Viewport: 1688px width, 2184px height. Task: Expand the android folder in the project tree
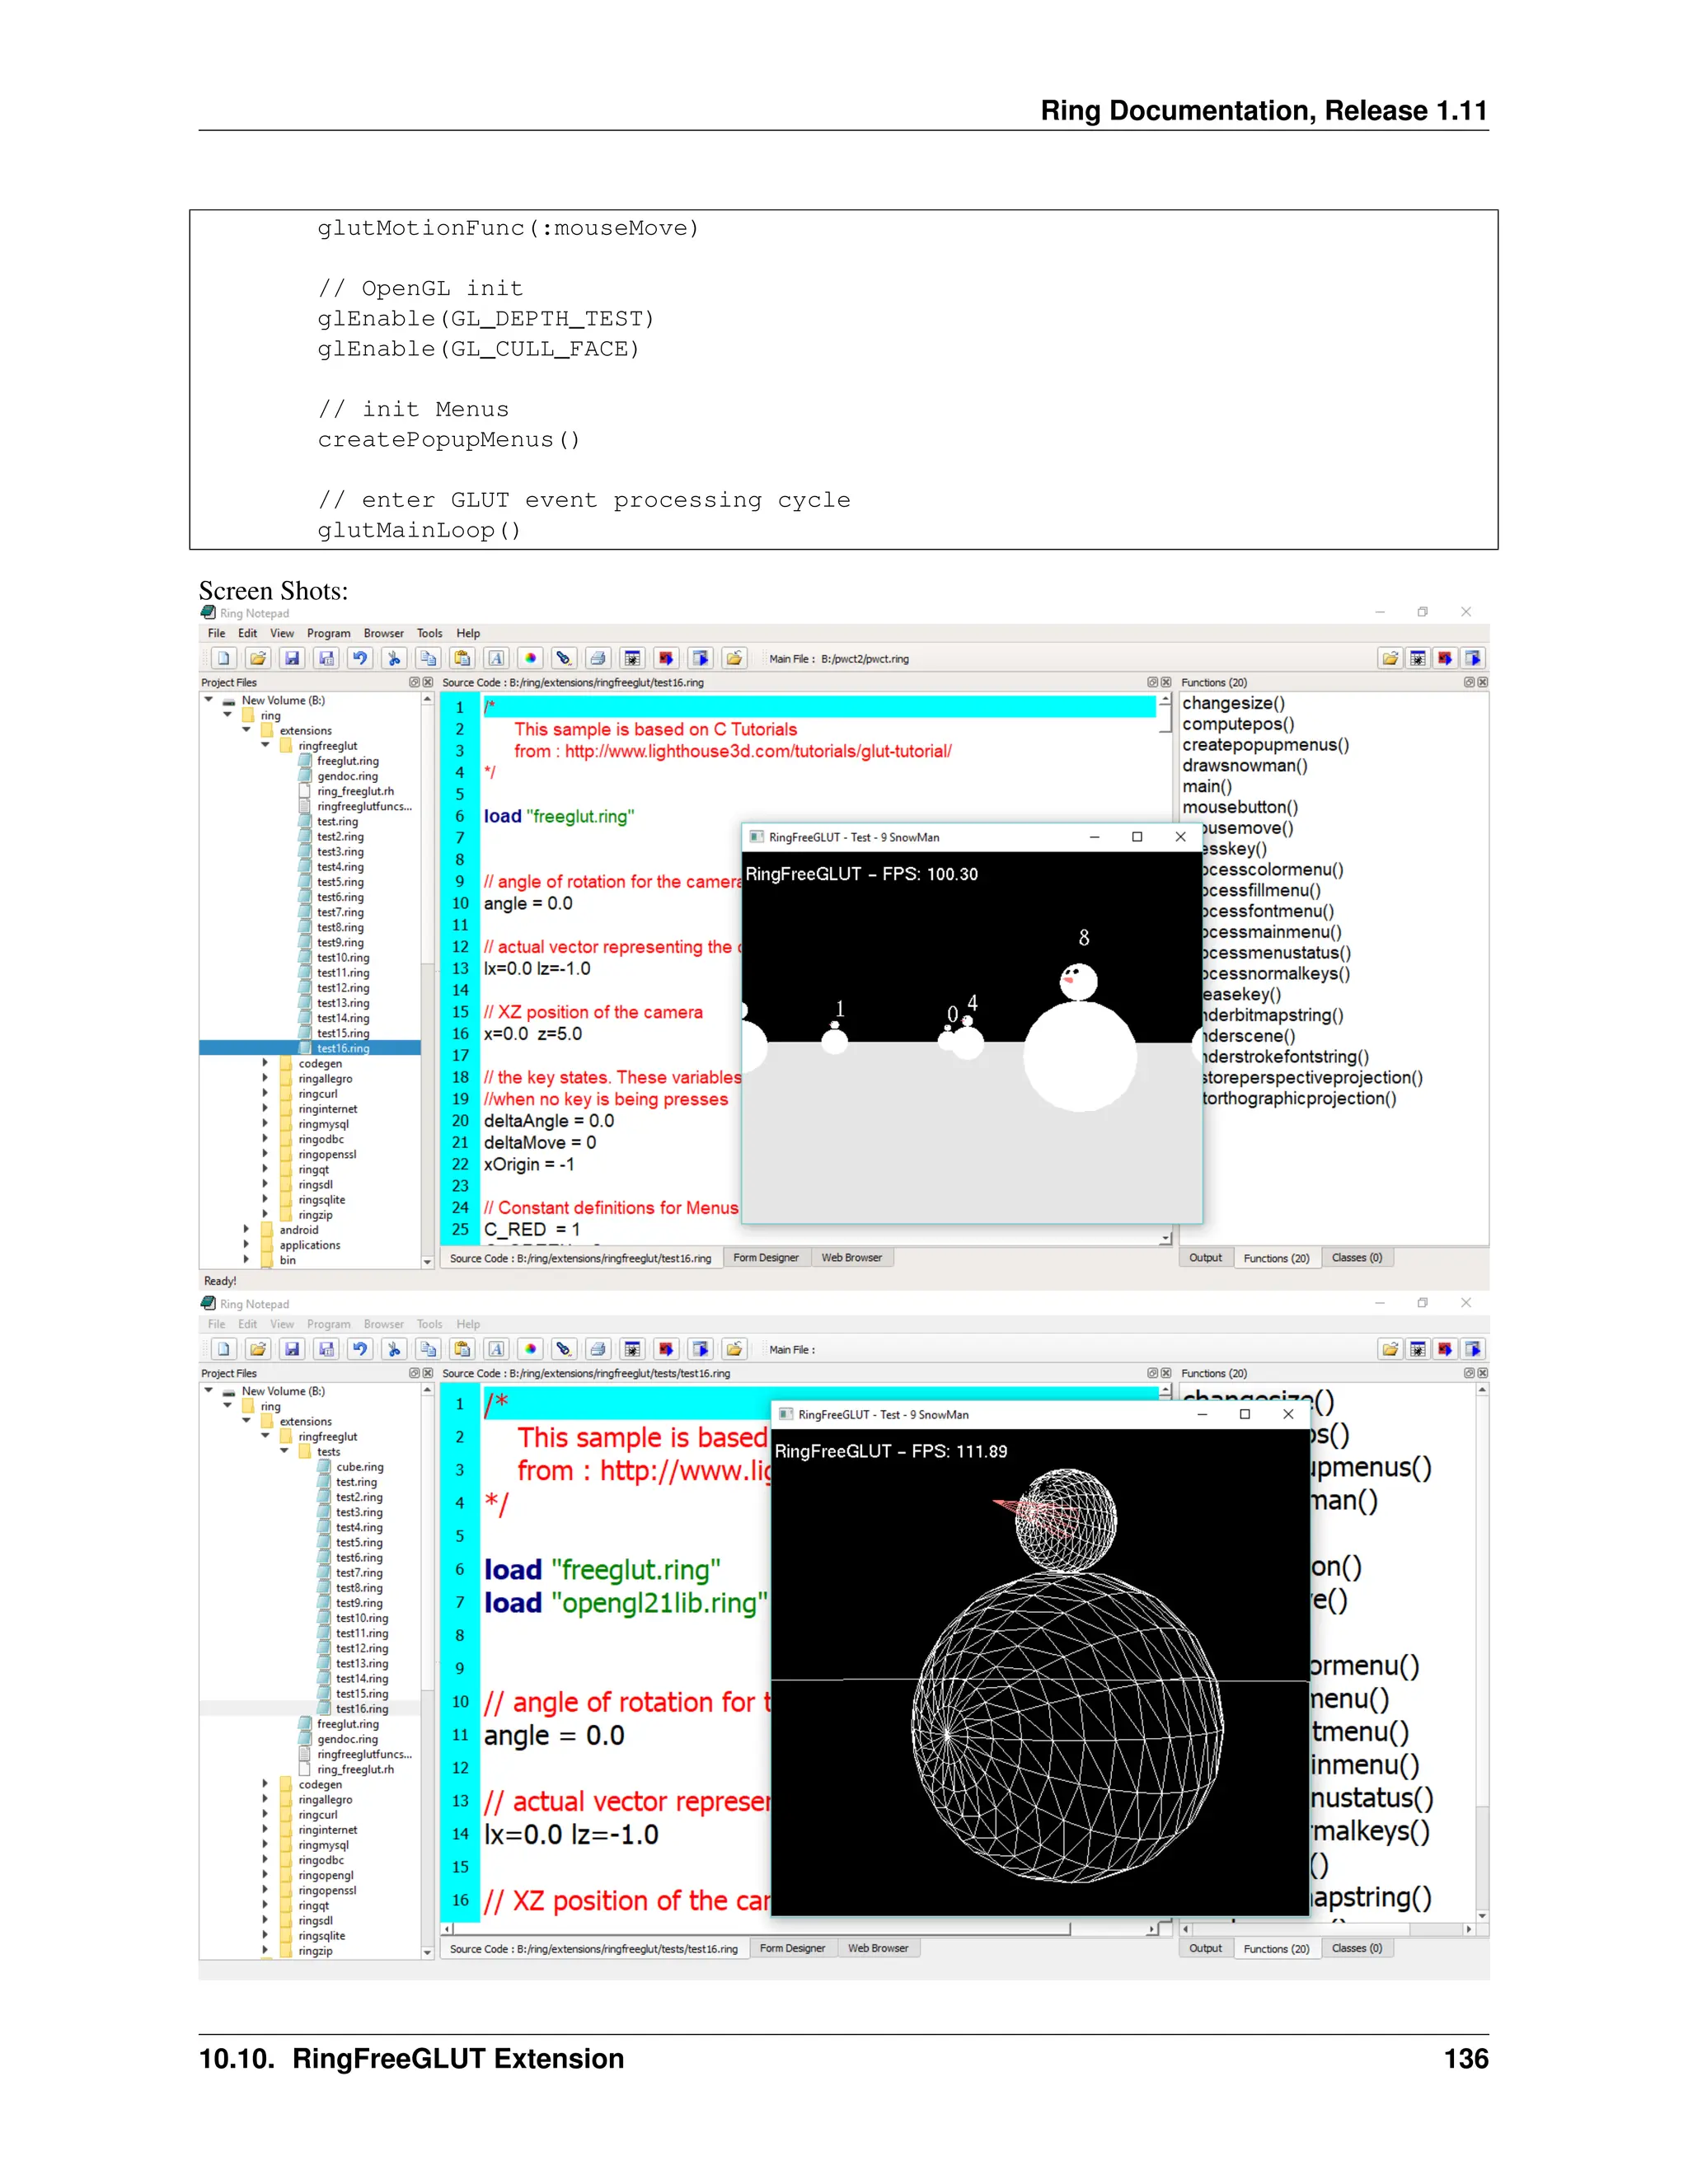click(x=246, y=1229)
